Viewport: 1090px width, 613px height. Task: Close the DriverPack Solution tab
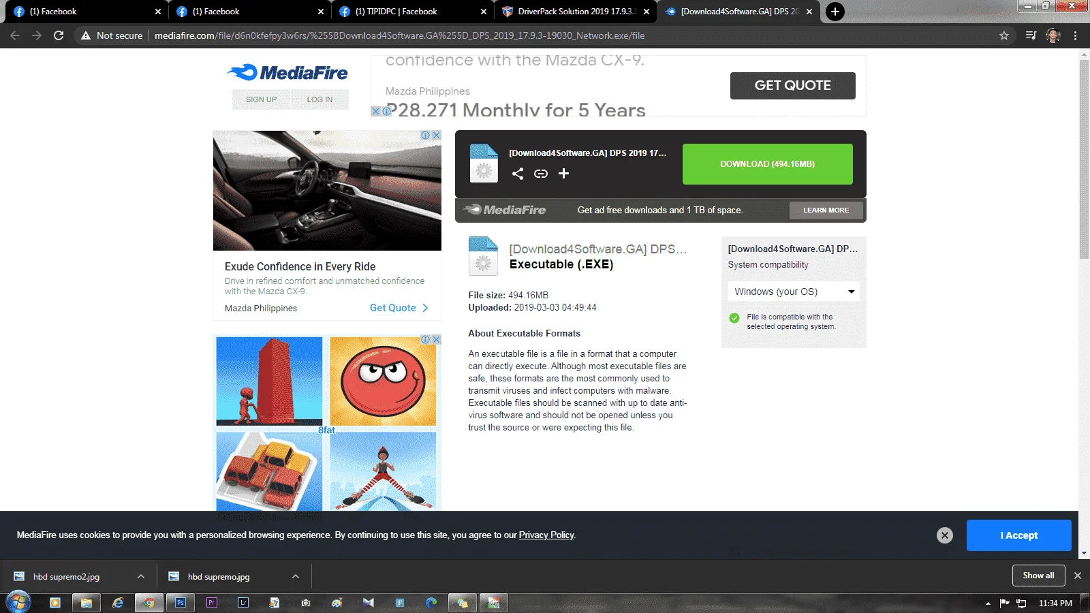(647, 12)
